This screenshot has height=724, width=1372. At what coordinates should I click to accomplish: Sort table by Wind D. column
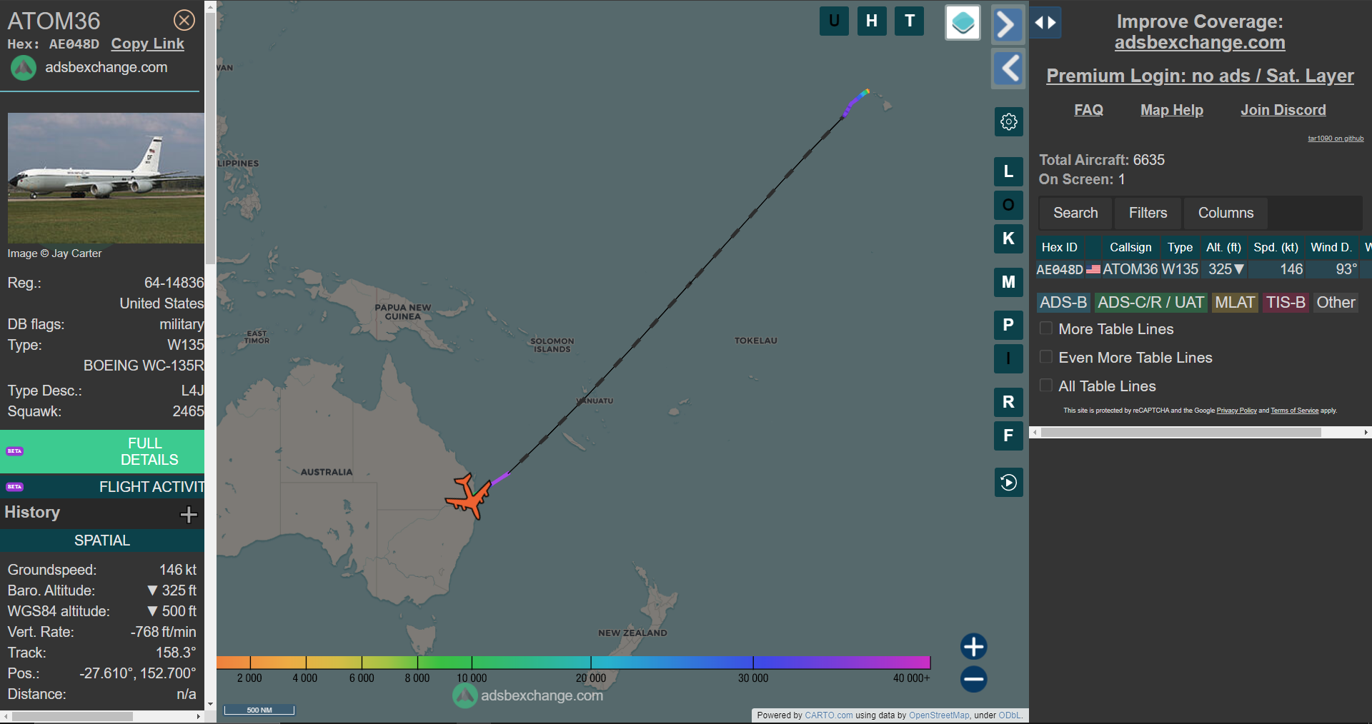(x=1331, y=247)
